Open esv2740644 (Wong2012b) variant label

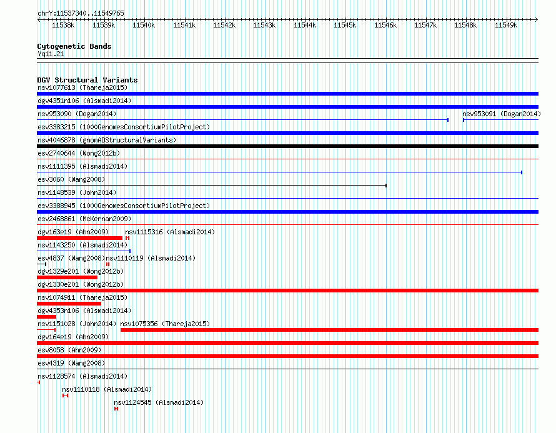click(x=79, y=153)
